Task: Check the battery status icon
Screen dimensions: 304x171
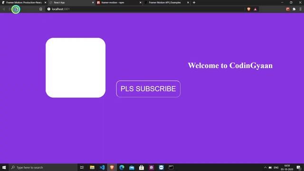Action: (270, 168)
